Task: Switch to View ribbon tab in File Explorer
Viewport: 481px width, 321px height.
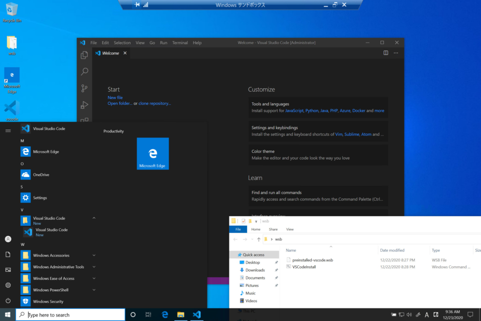Action: point(290,229)
